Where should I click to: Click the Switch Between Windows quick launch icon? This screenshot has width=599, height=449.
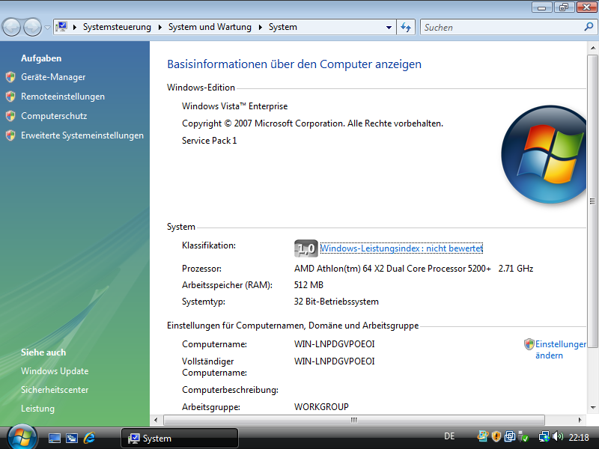[x=71, y=436]
